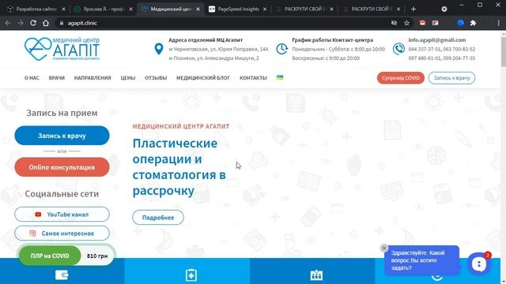Open the Самое интересное Instagram button

tap(62, 234)
